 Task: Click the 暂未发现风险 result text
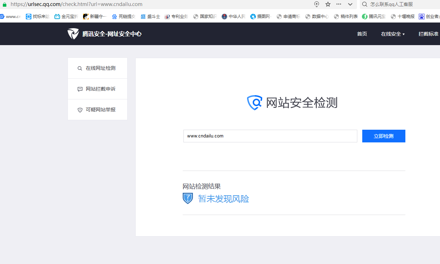click(x=223, y=199)
